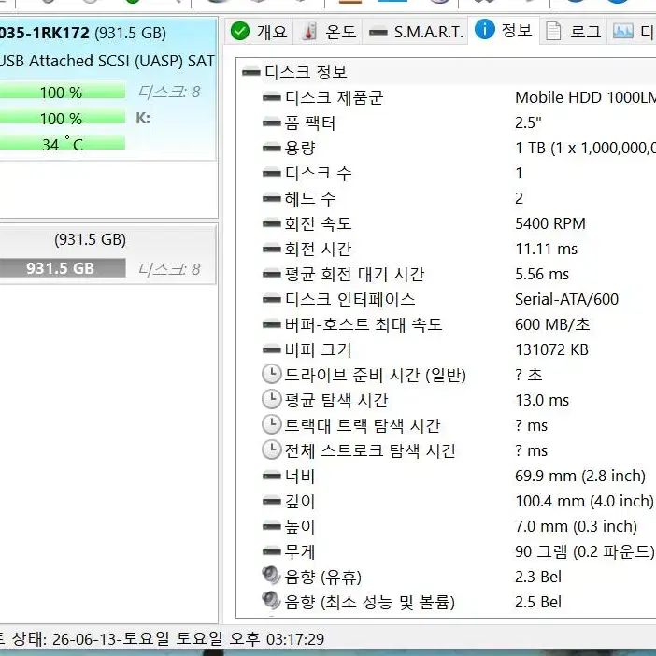The width and height of the screenshot is (656, 656).
Task: Click the disk icon beside 너비
Action: [272, 476]
